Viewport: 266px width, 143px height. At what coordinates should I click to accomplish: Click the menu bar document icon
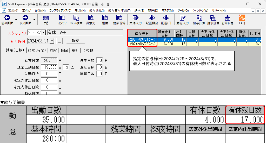[4, 10]
